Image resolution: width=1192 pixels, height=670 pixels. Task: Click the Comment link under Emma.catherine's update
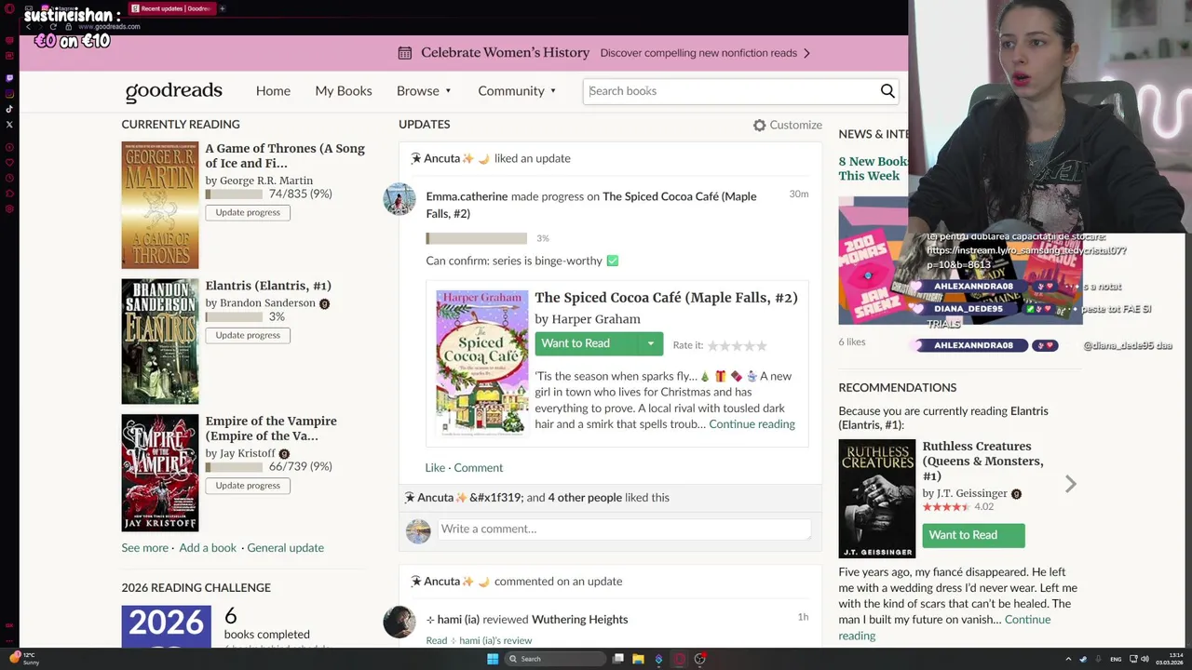coord(478,467)
